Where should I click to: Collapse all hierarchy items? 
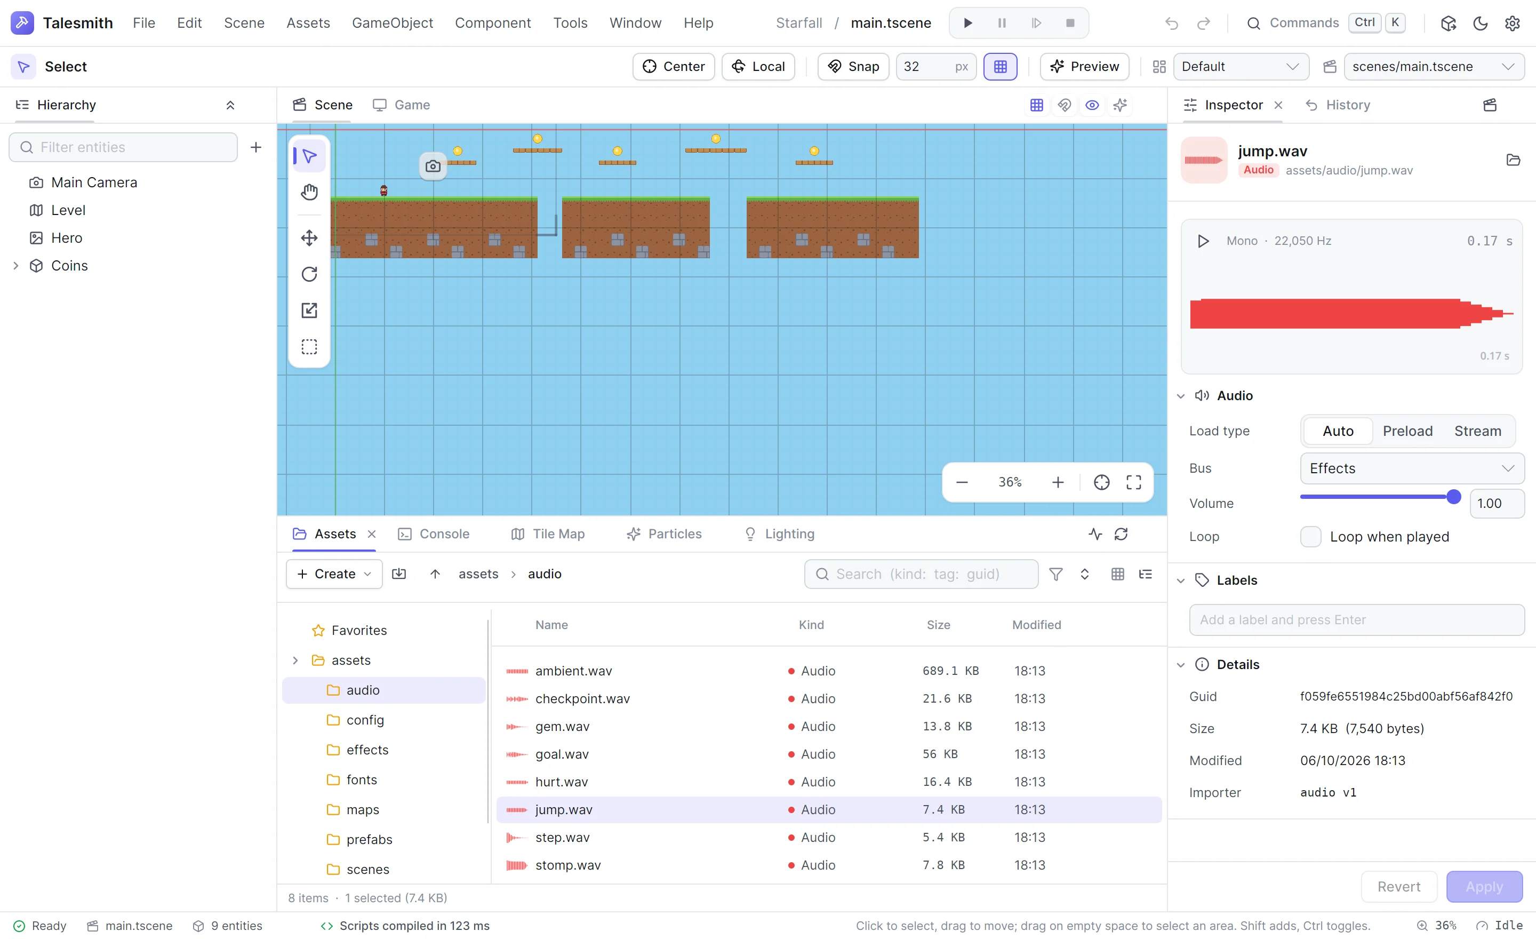point(230,105)
